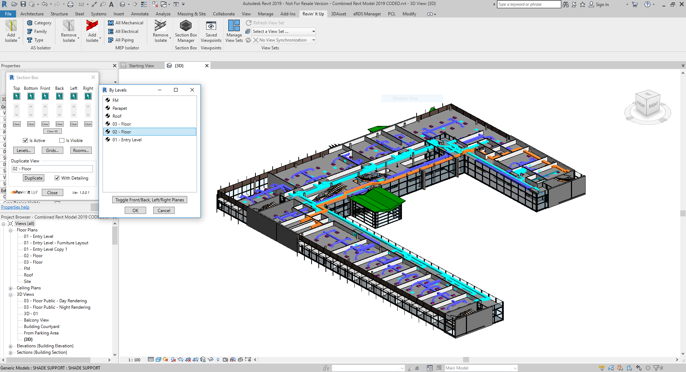Click the All Piping isolator icon
The image size is (686, 372).
111,40
